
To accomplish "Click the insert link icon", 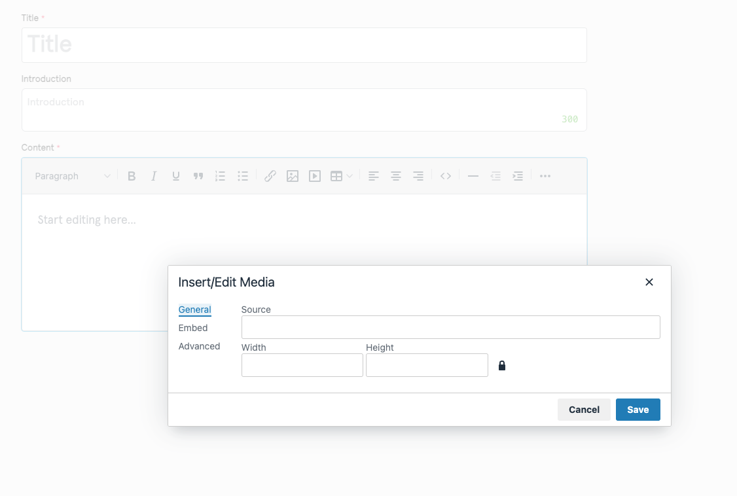I will point(270,176).
